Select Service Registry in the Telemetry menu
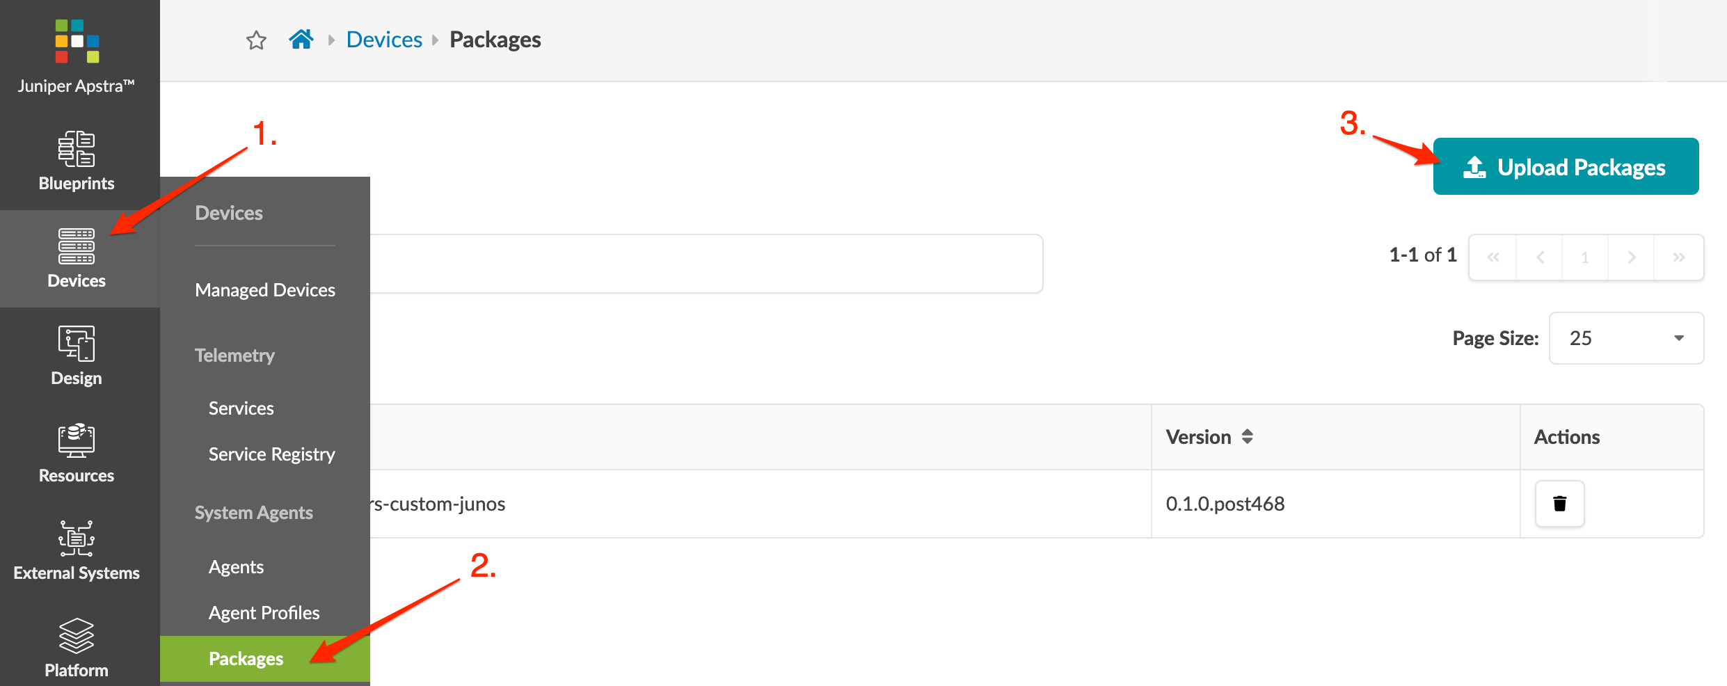1727x686 pixels. (271, 454)
